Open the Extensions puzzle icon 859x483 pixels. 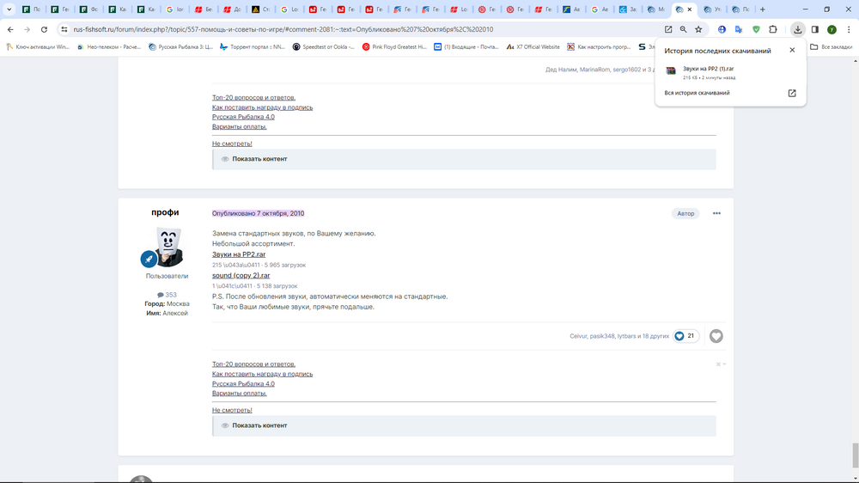coord(773,29)
